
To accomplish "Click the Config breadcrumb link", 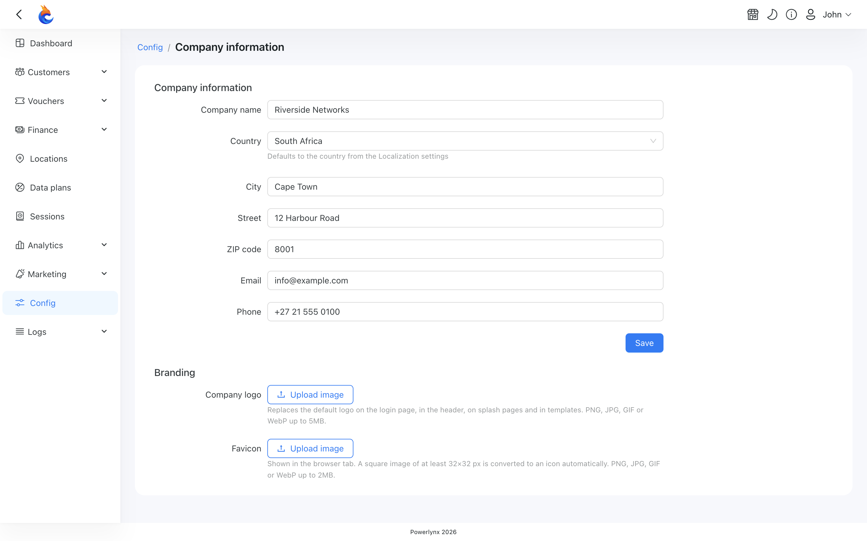I will [150, 47].
